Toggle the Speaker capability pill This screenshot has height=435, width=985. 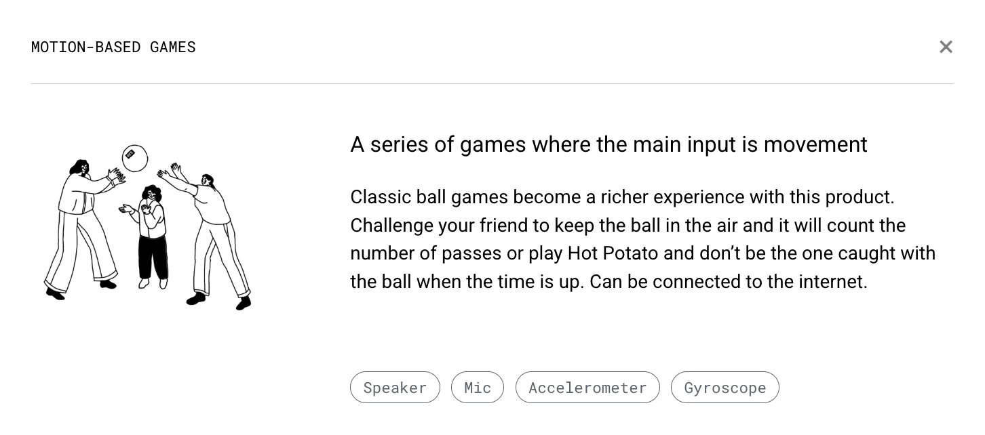click(x=395, y=387)
